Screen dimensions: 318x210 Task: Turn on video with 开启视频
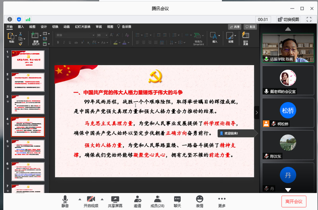coord(91,201)
